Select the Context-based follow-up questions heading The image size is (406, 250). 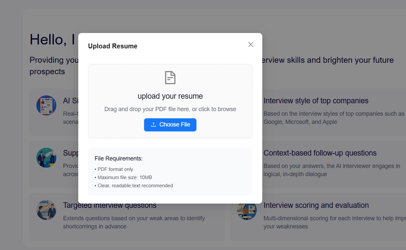[x=320, y=153]
